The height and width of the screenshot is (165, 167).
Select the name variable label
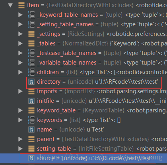(x=45, y=130)
